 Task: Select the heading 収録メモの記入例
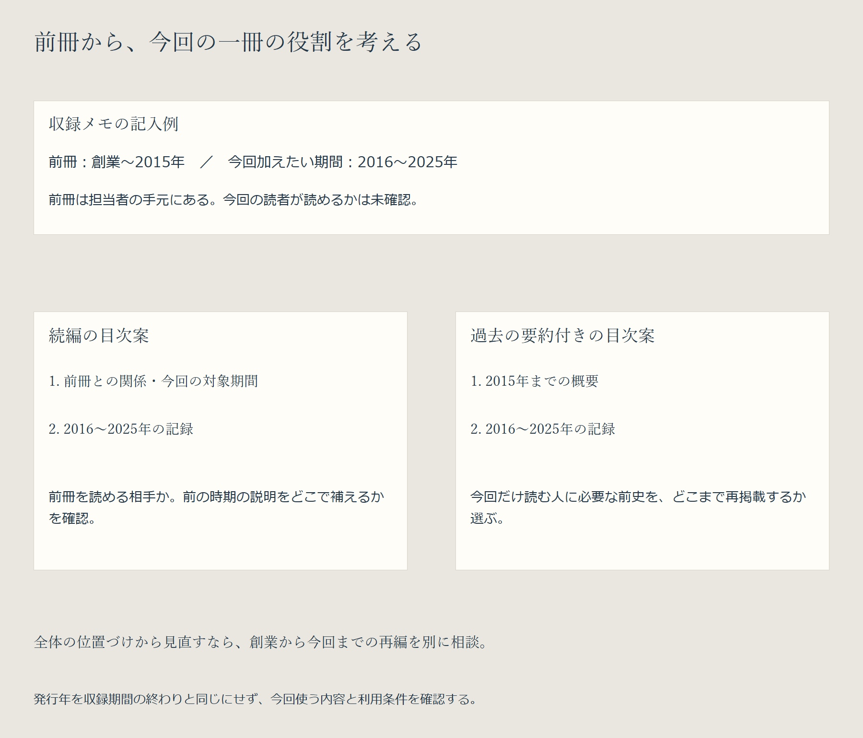114,124
